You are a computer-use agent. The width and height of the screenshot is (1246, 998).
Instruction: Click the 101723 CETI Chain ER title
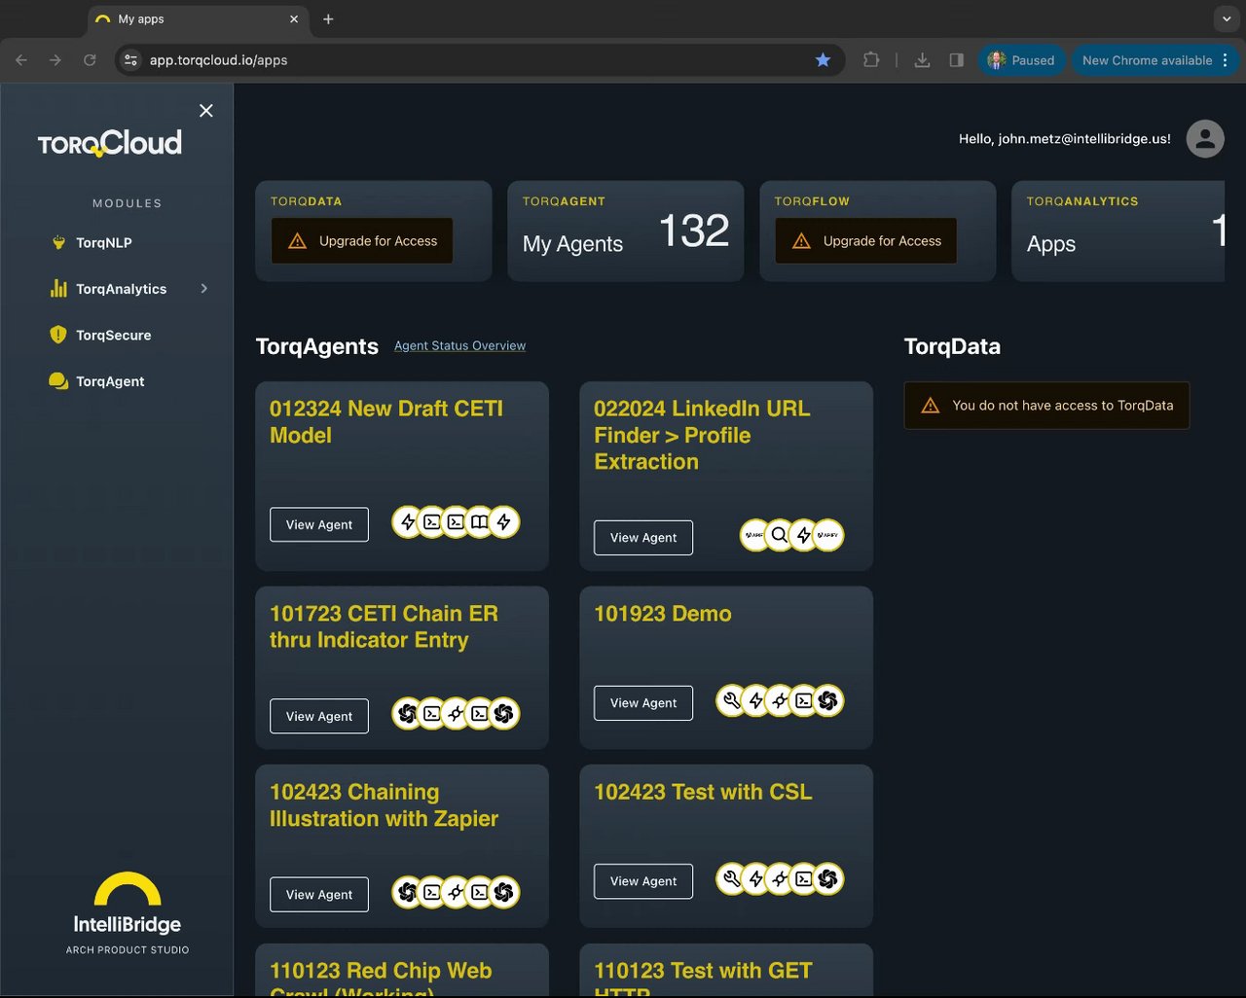click(x=384, y=626)
